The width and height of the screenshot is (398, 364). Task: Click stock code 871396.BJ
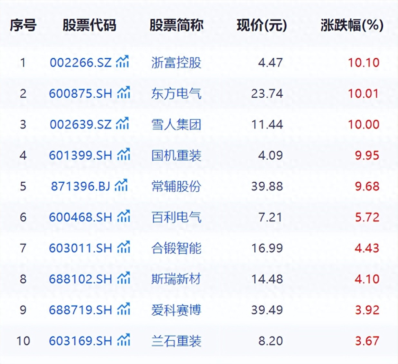(x=81, y=186)
